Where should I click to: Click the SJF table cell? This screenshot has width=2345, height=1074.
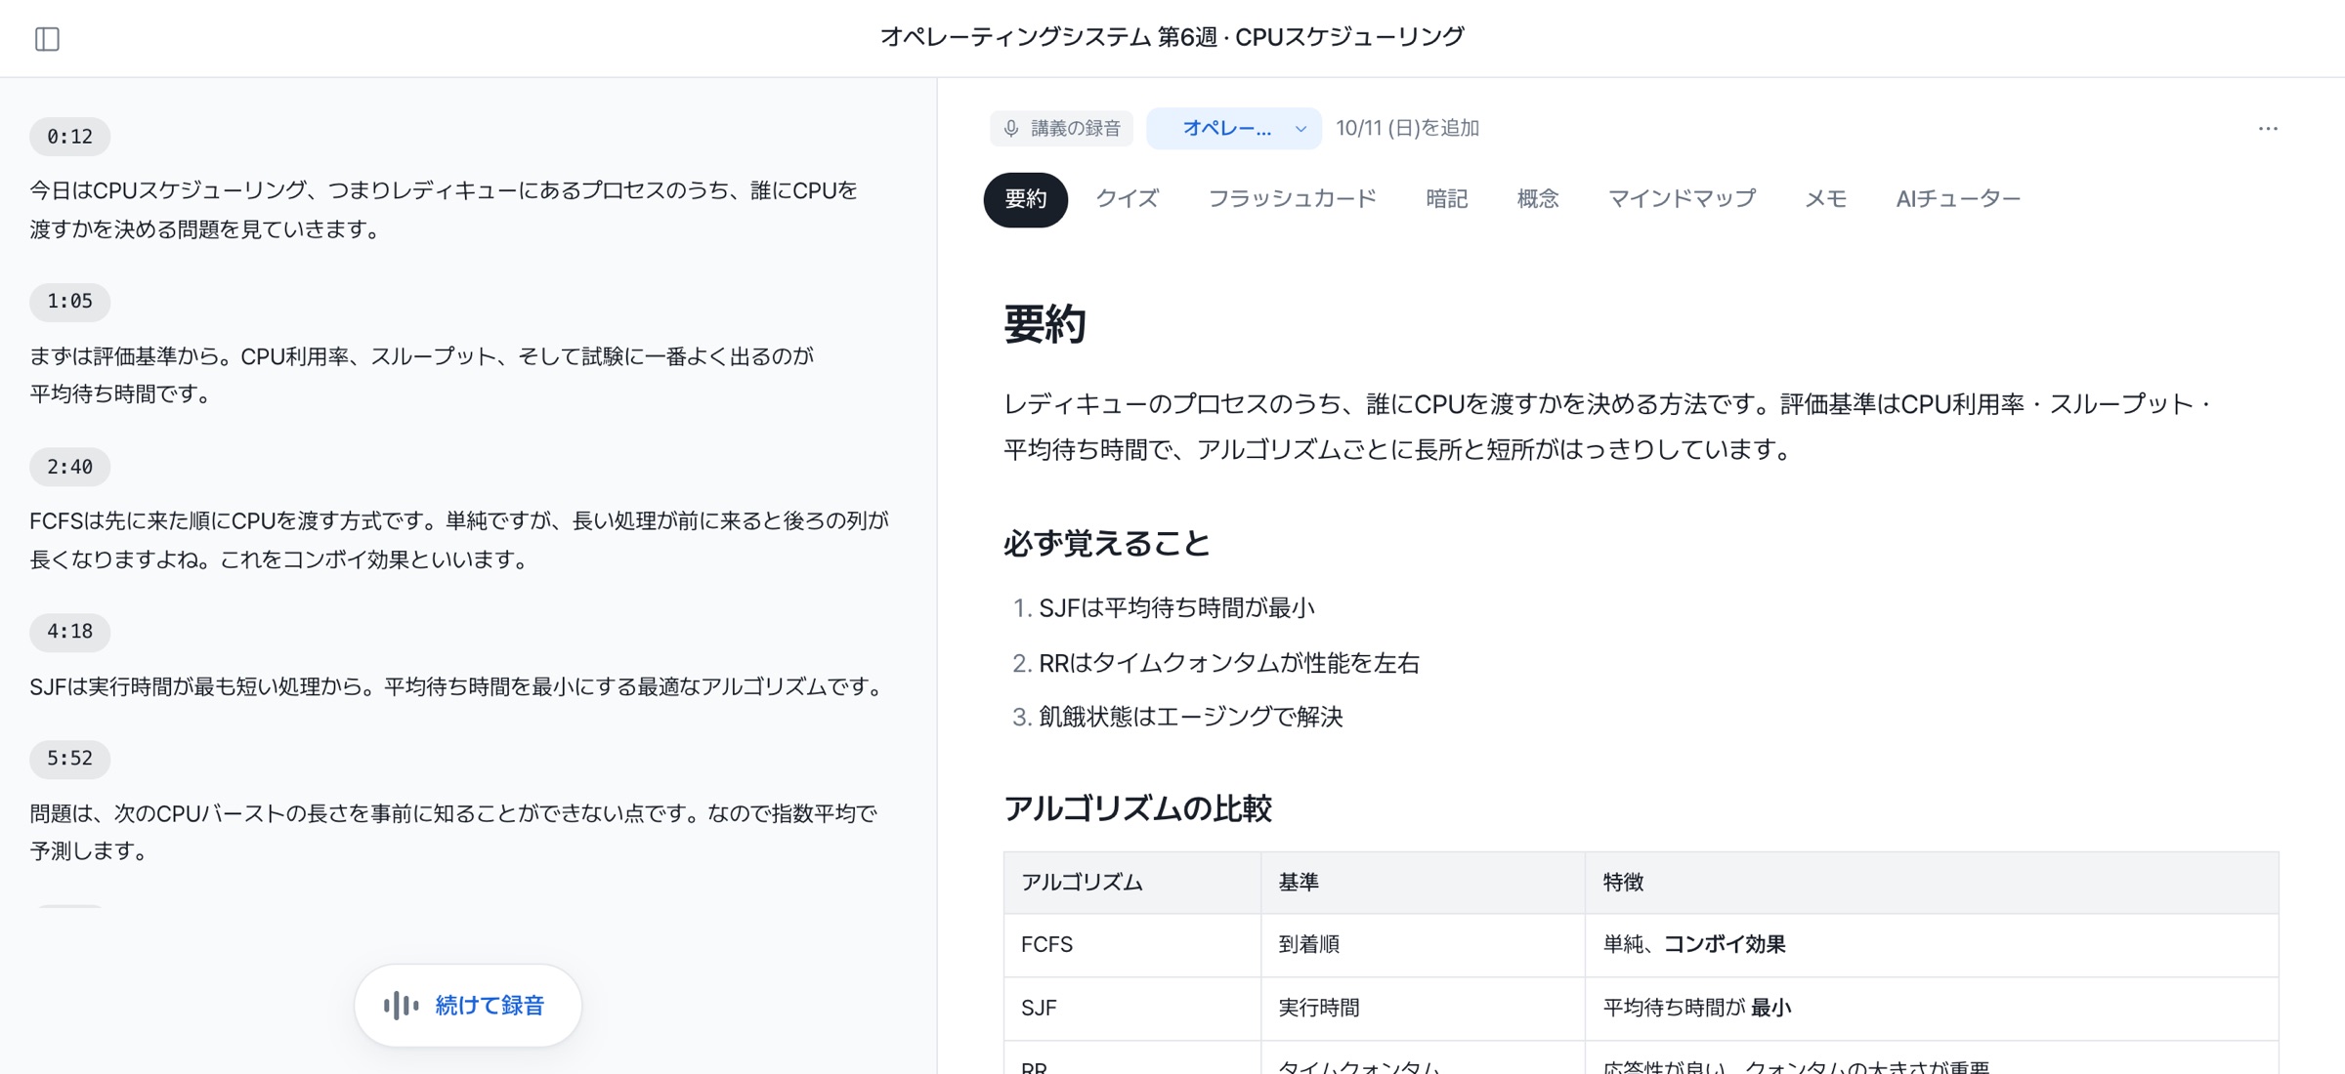point(1132,1009)
